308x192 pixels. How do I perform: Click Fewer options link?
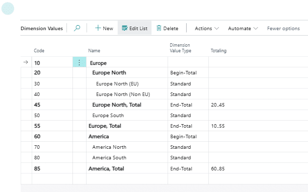283,29
